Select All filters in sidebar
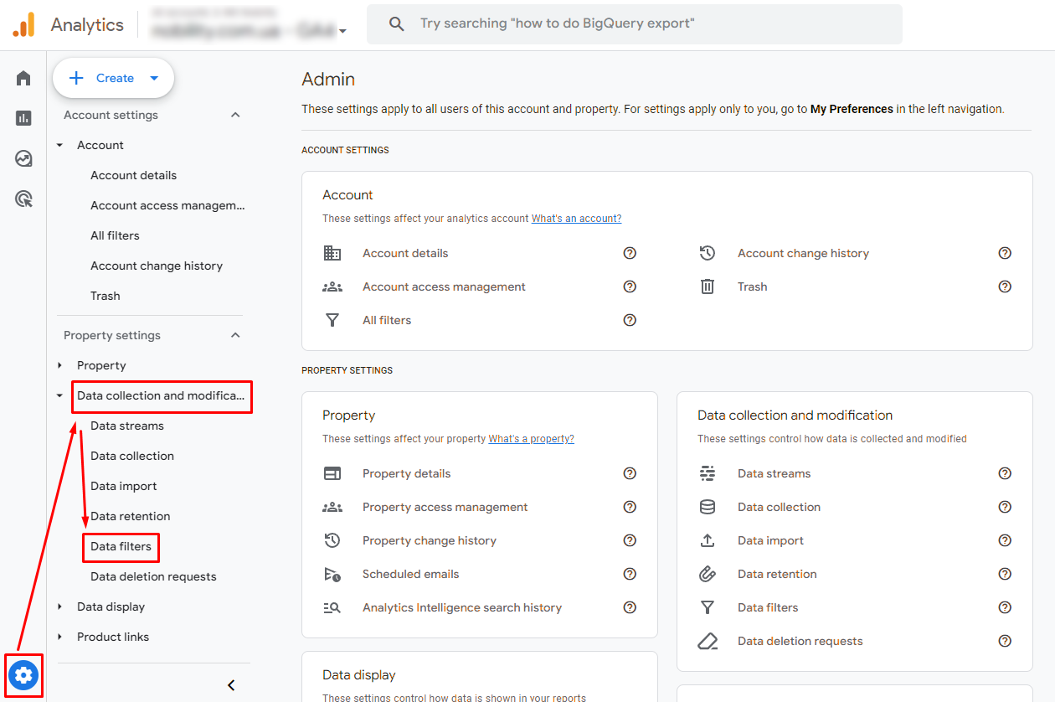This screenshot has height=702, width=1055. click(x=115, y=235)
